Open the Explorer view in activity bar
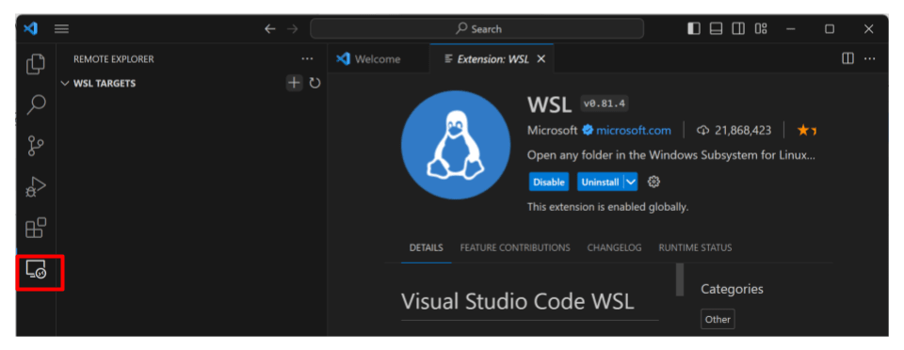The image size is (904, 350). click(36, 63)
